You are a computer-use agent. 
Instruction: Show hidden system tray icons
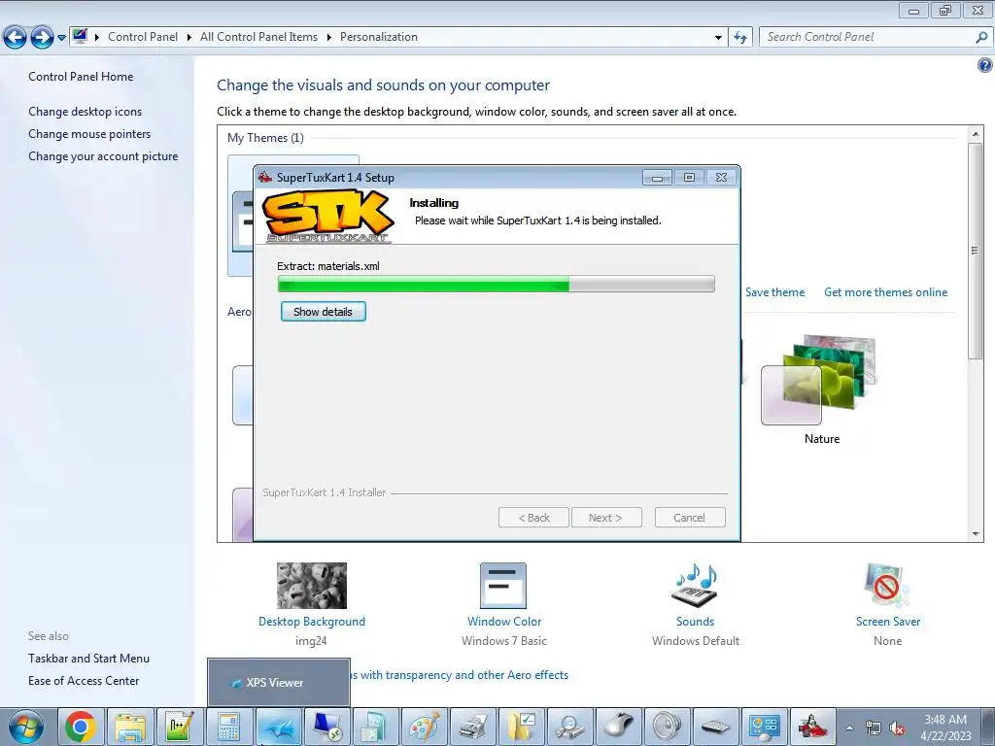pos(849,728)
